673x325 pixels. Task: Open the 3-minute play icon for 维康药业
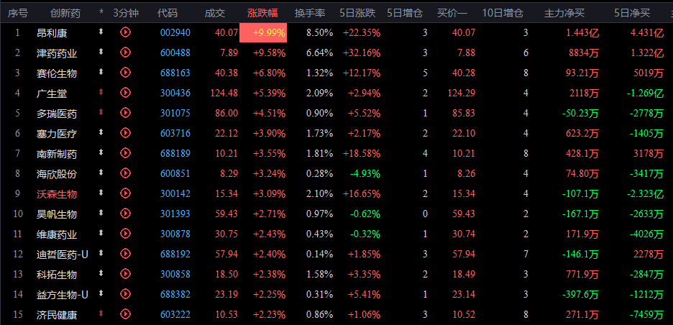pyautogui.click(x=125, y=233)
